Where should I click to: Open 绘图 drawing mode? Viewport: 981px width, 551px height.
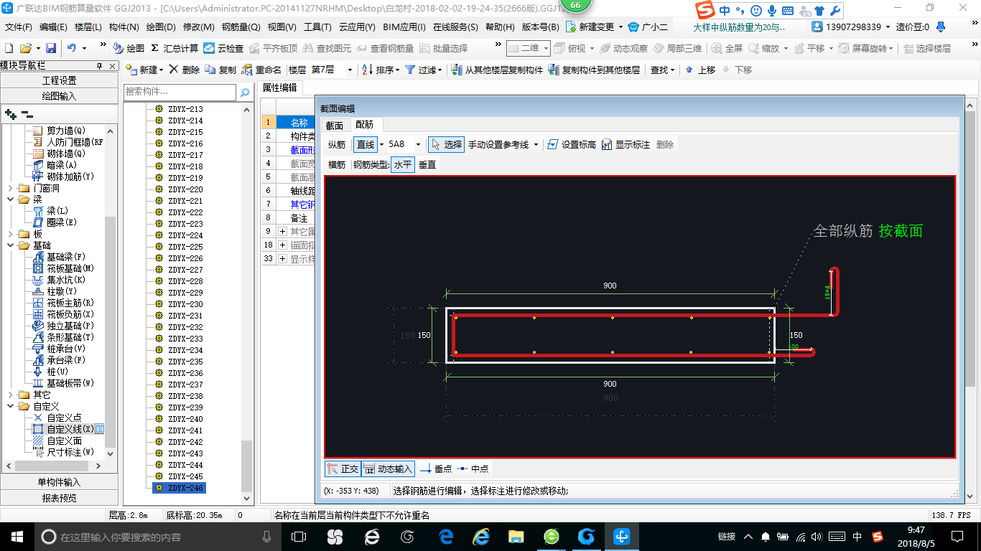(x=129, y=48)
